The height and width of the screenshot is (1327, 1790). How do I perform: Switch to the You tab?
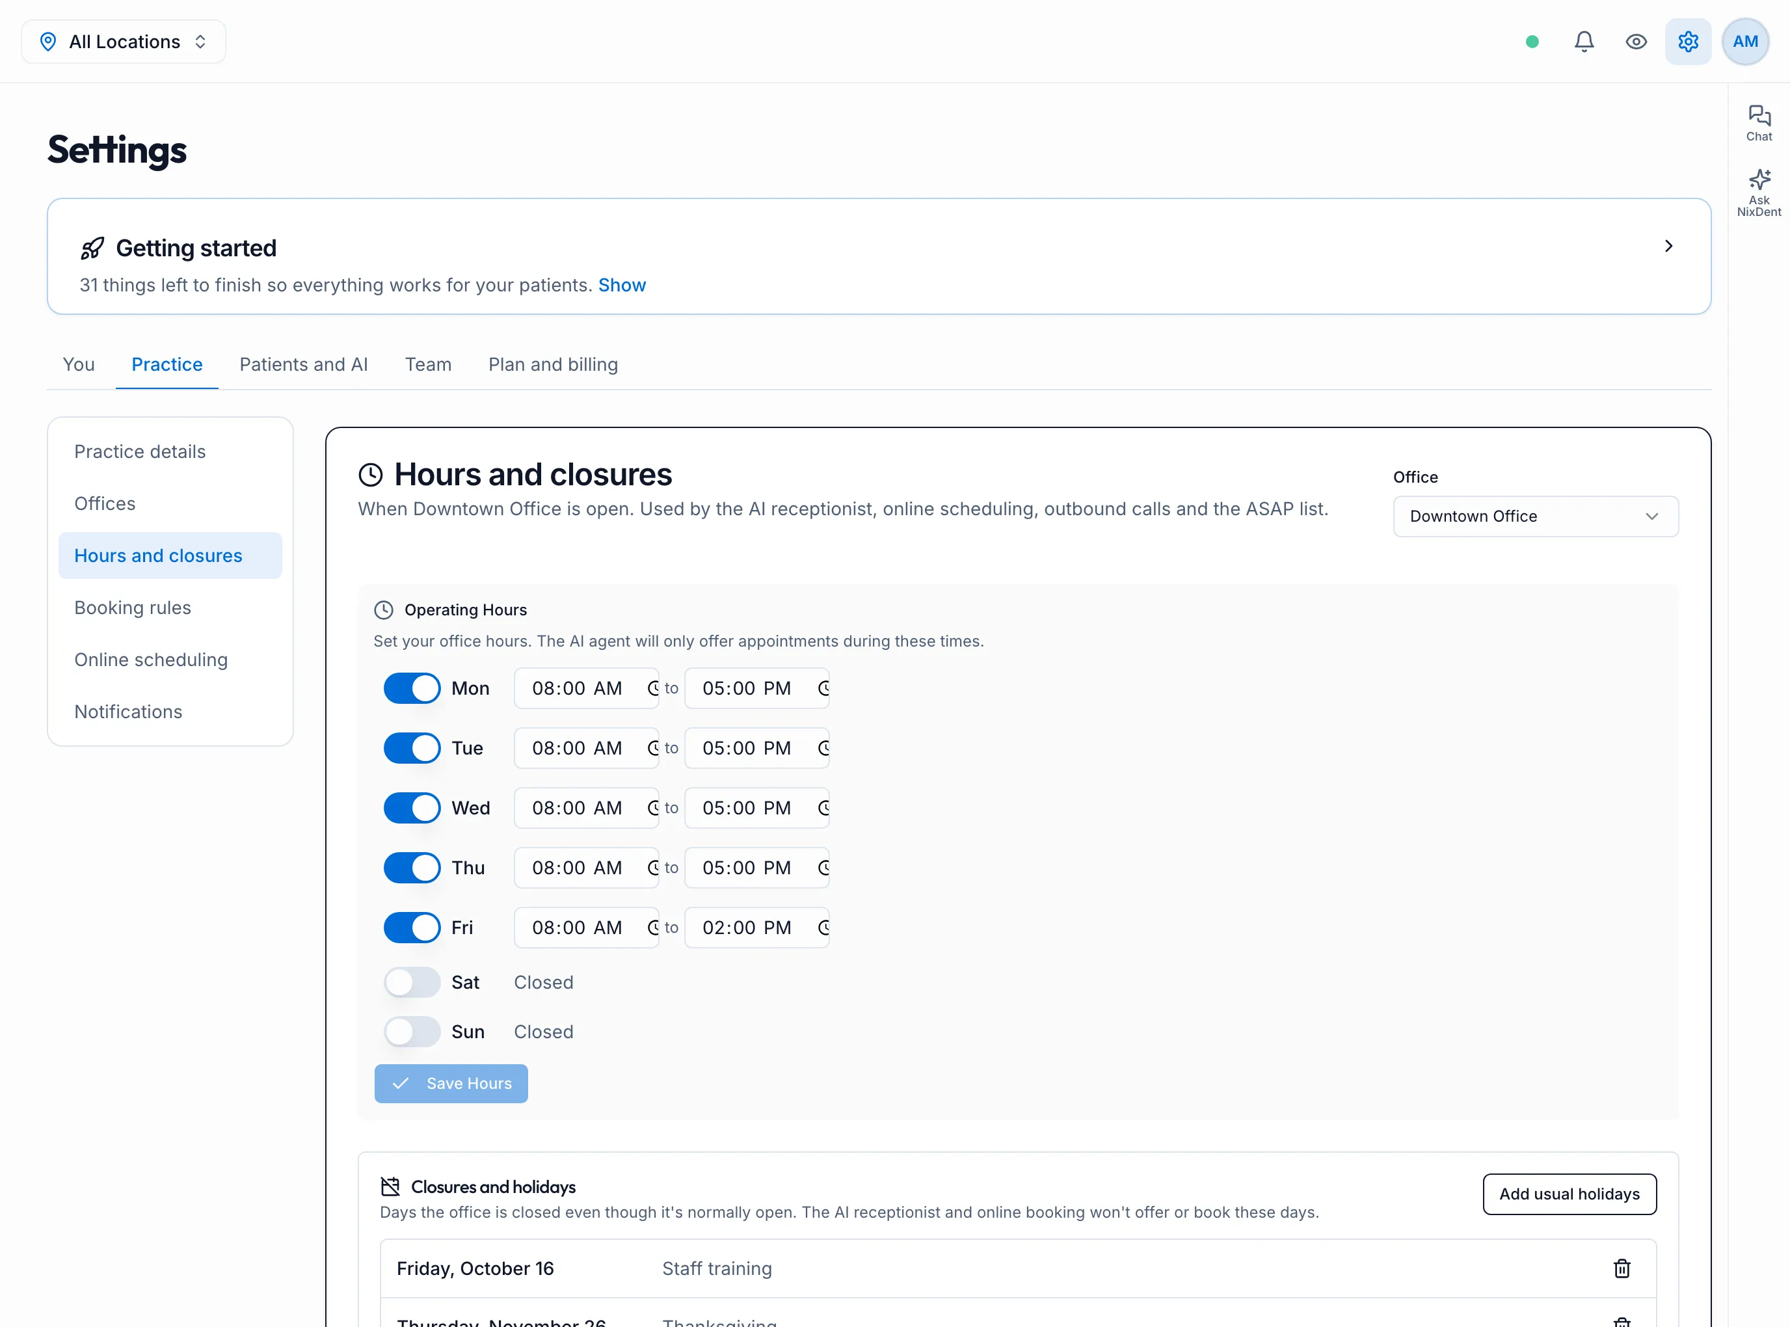79,365
